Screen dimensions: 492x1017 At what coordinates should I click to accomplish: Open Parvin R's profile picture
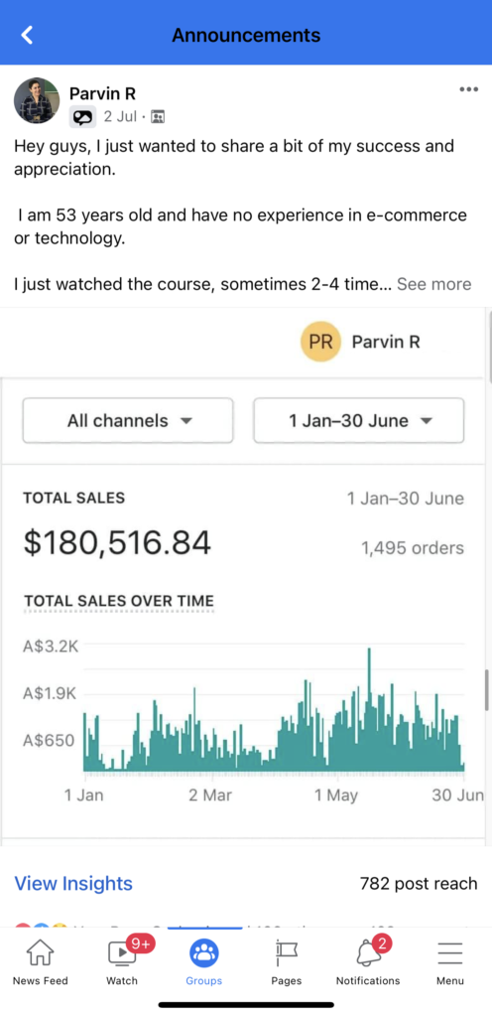37,100
